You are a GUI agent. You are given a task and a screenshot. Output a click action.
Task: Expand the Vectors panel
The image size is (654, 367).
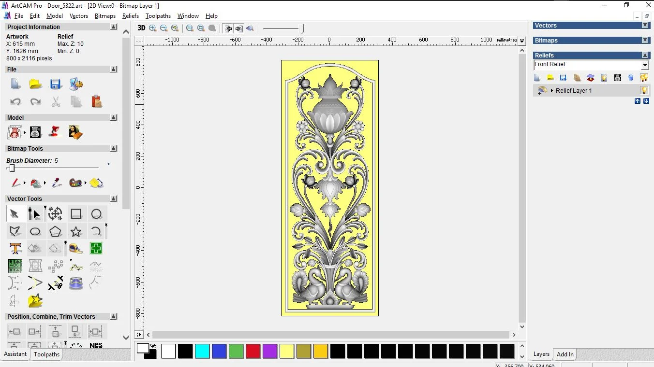tap(645, 25)
